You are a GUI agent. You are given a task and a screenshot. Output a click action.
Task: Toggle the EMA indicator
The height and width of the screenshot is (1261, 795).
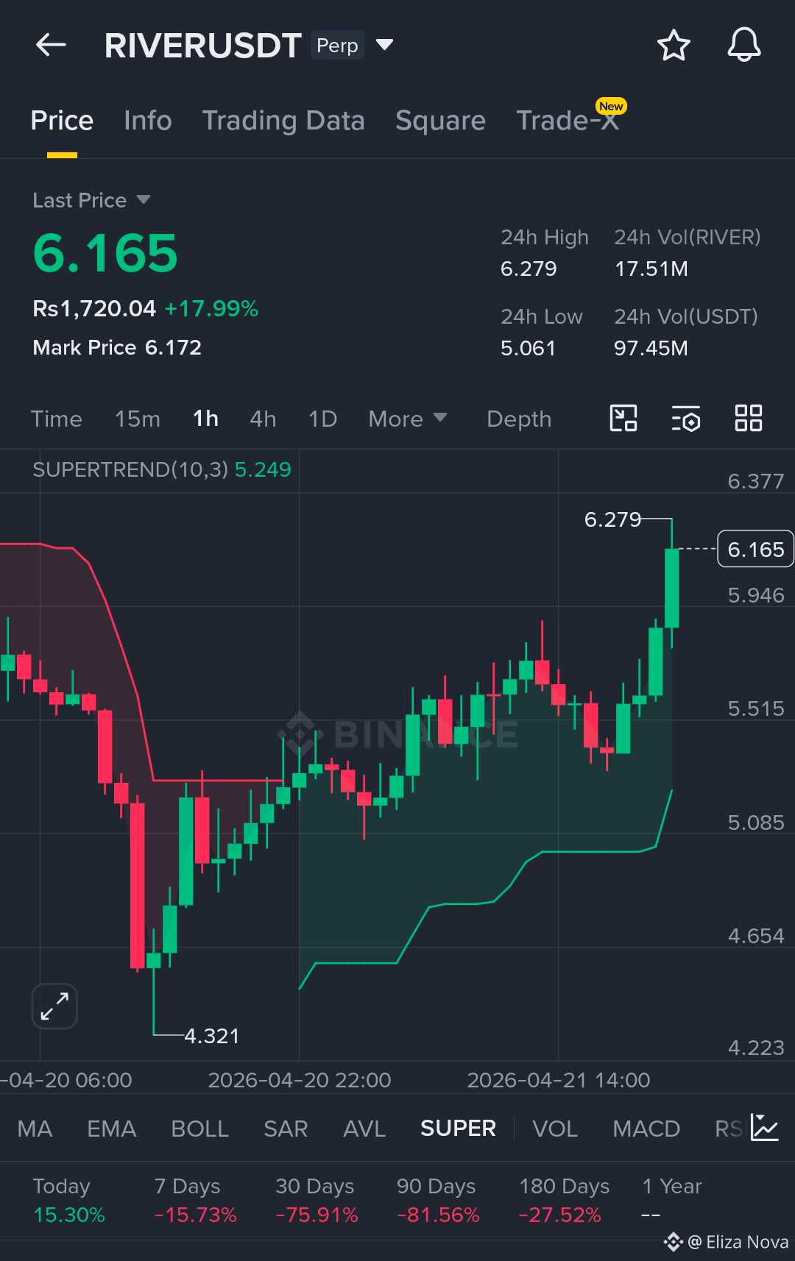112,1129
